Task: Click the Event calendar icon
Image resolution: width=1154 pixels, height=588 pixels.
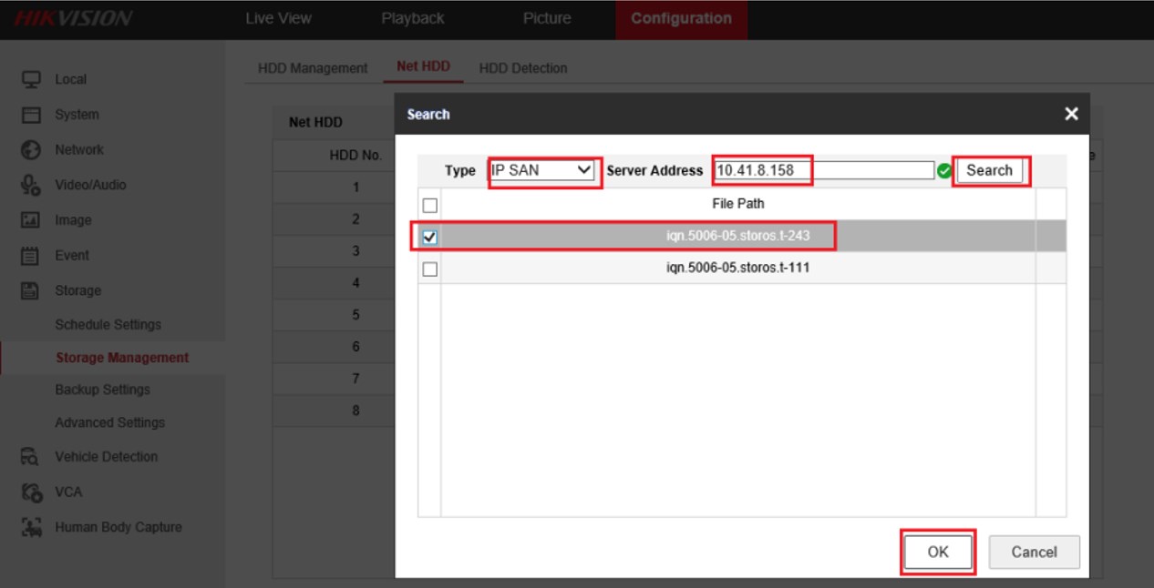Action: pos(31,256)
